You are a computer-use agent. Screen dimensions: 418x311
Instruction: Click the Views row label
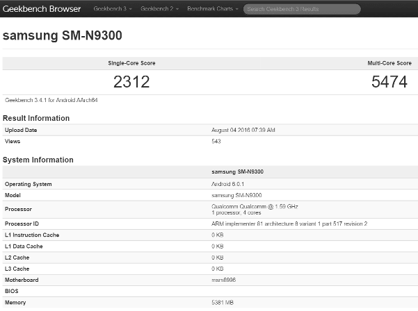click(13, 141)
